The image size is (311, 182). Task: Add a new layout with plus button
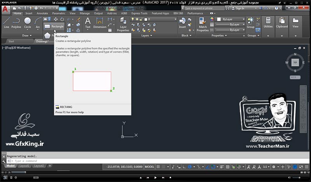(x=50, y=166)
